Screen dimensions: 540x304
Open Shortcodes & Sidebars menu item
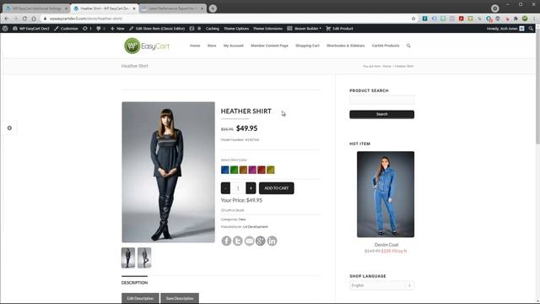coord(345,46)
